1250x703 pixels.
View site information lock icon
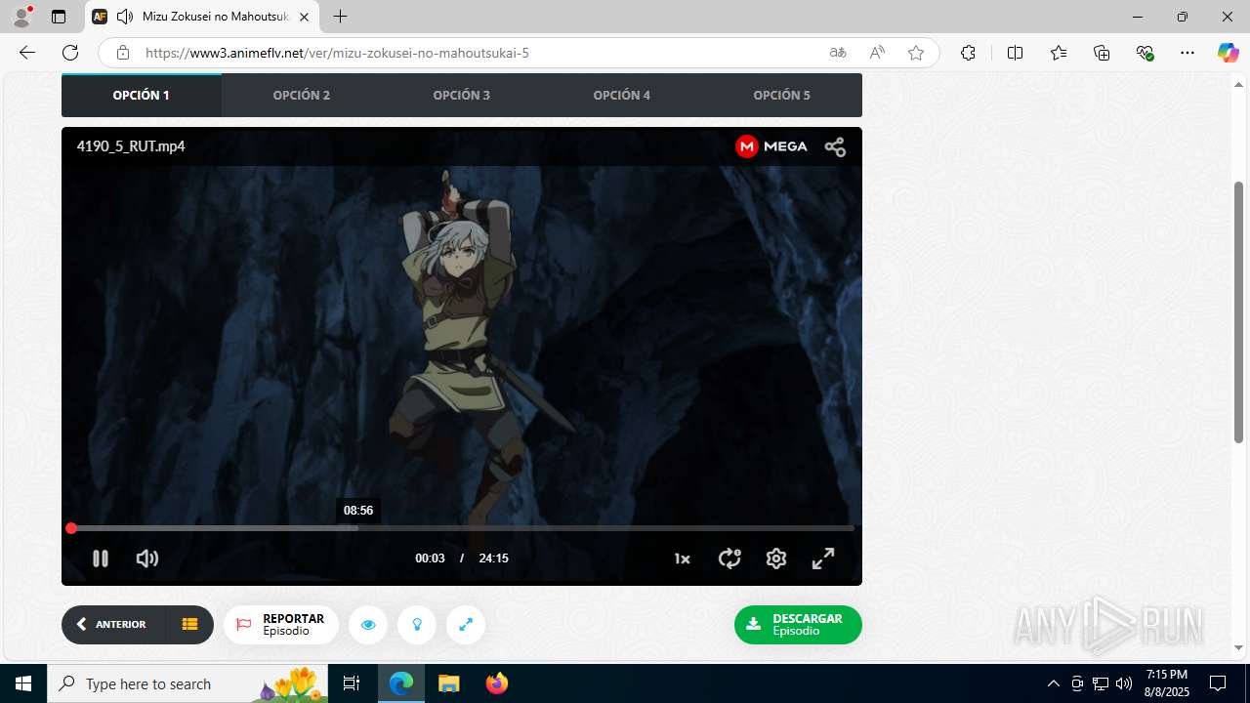tap(122, 53)
